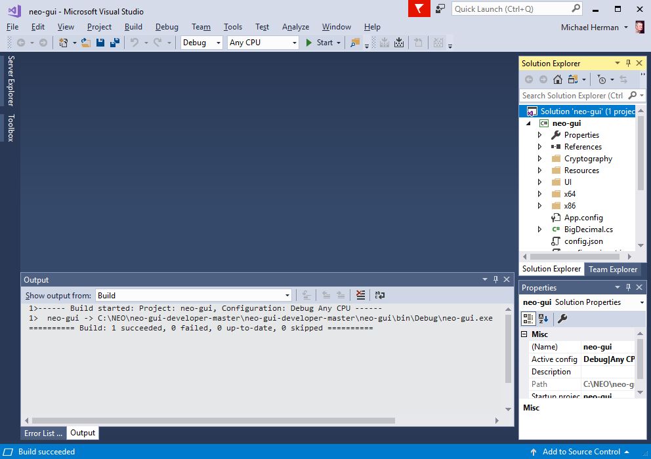Pin the Output panel
Image resolution: width=651 pixels, height=459 pixels.
click(495, 279)
